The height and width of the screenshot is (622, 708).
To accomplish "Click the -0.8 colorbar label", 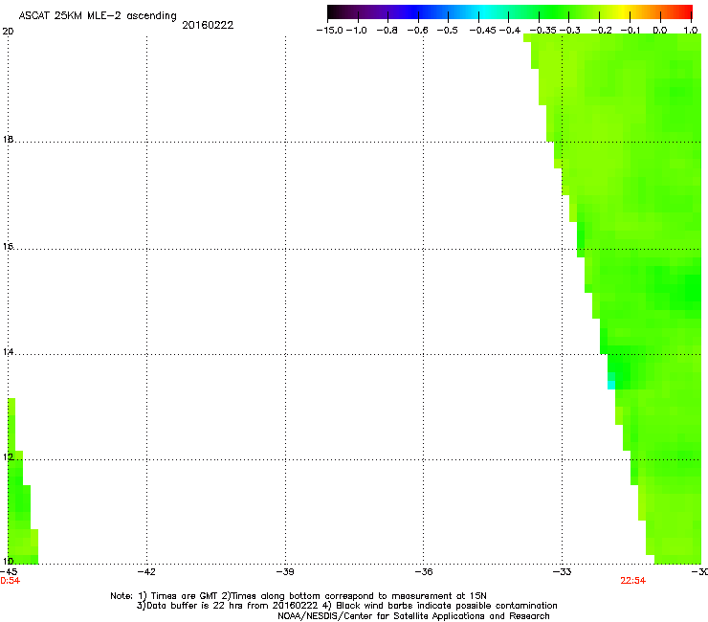I will tap(387, 31).
